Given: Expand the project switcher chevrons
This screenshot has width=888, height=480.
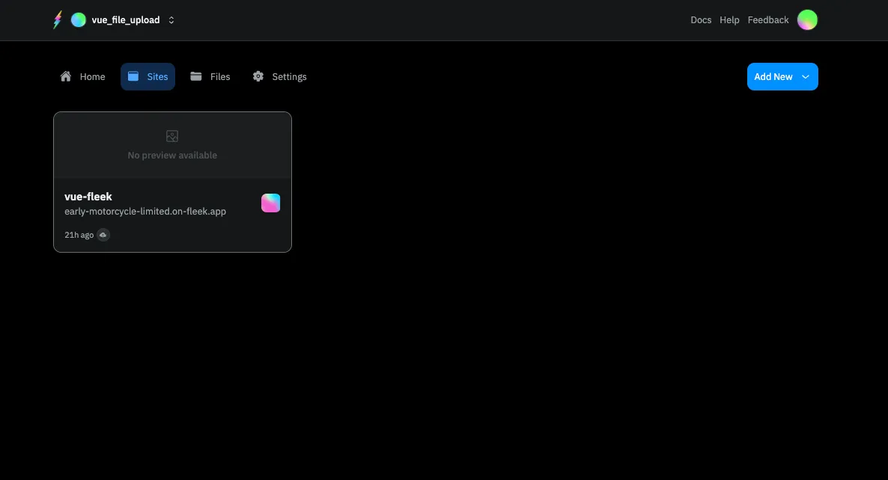Looking at the screenshot, I should pos(171,20).
